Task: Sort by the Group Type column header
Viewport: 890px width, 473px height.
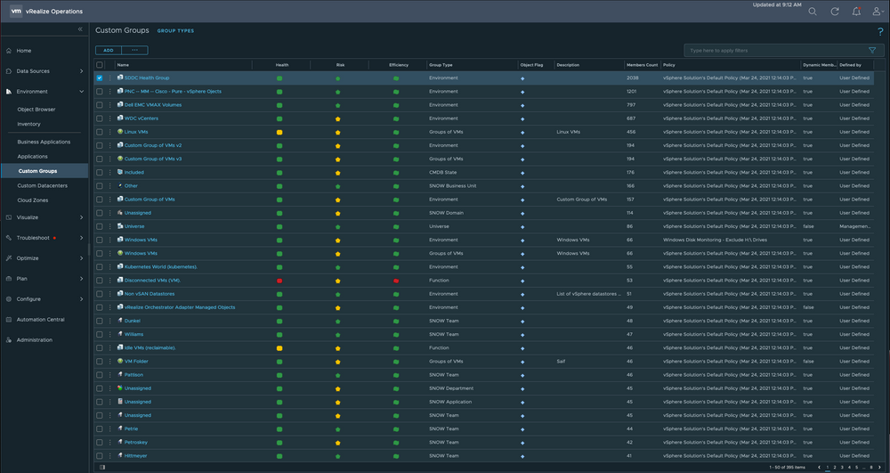Action: tap(441, 65)
